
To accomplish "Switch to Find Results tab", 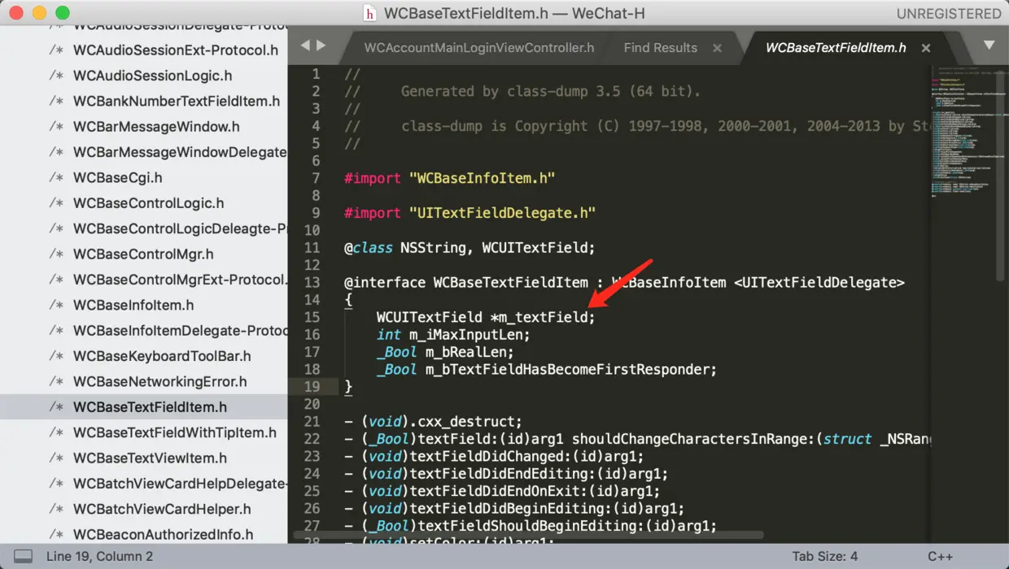I will coord(660,47).
